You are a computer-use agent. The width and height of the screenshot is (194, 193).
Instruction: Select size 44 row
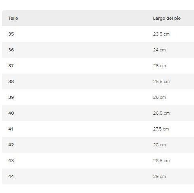(98, 176)
